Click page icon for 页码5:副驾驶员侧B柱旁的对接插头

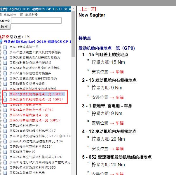5,68
